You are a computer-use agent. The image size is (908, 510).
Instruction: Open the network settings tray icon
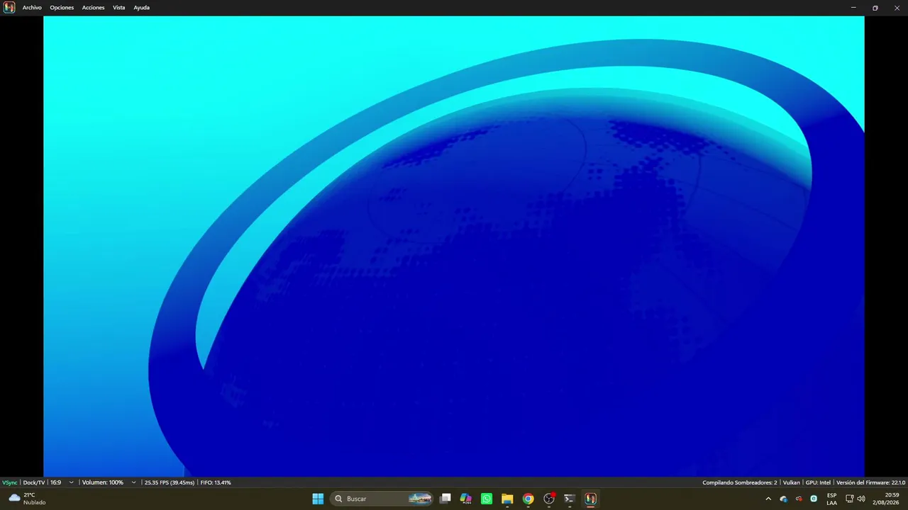(850, 499)
